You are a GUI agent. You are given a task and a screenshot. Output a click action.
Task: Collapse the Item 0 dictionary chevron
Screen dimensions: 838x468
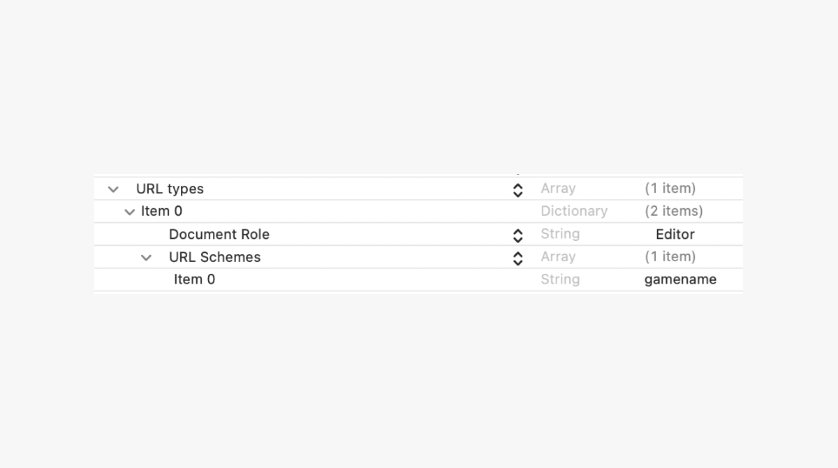click(129, 212)
